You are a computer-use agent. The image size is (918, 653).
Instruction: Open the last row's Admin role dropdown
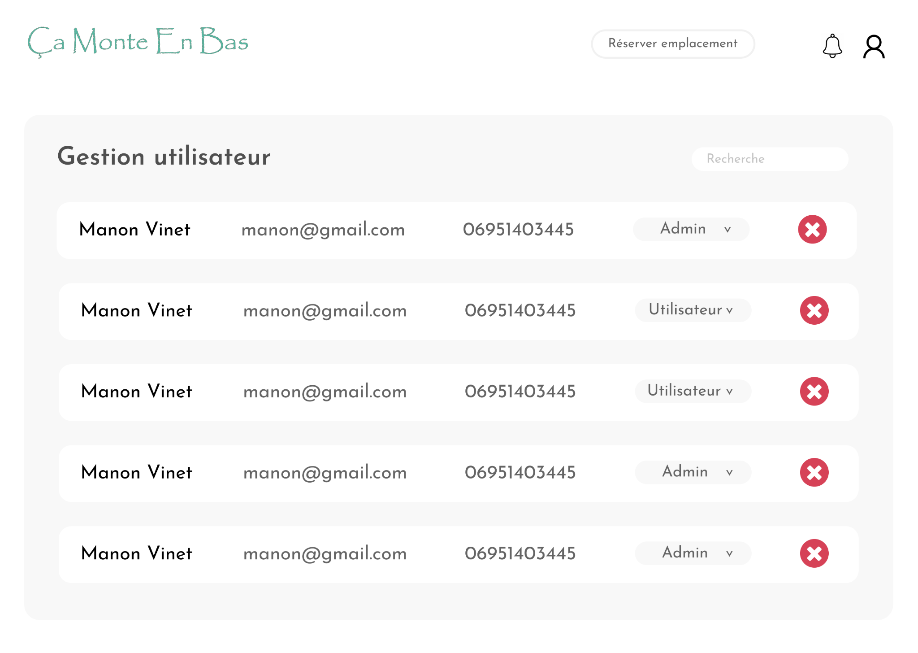(x=693, y=553)
